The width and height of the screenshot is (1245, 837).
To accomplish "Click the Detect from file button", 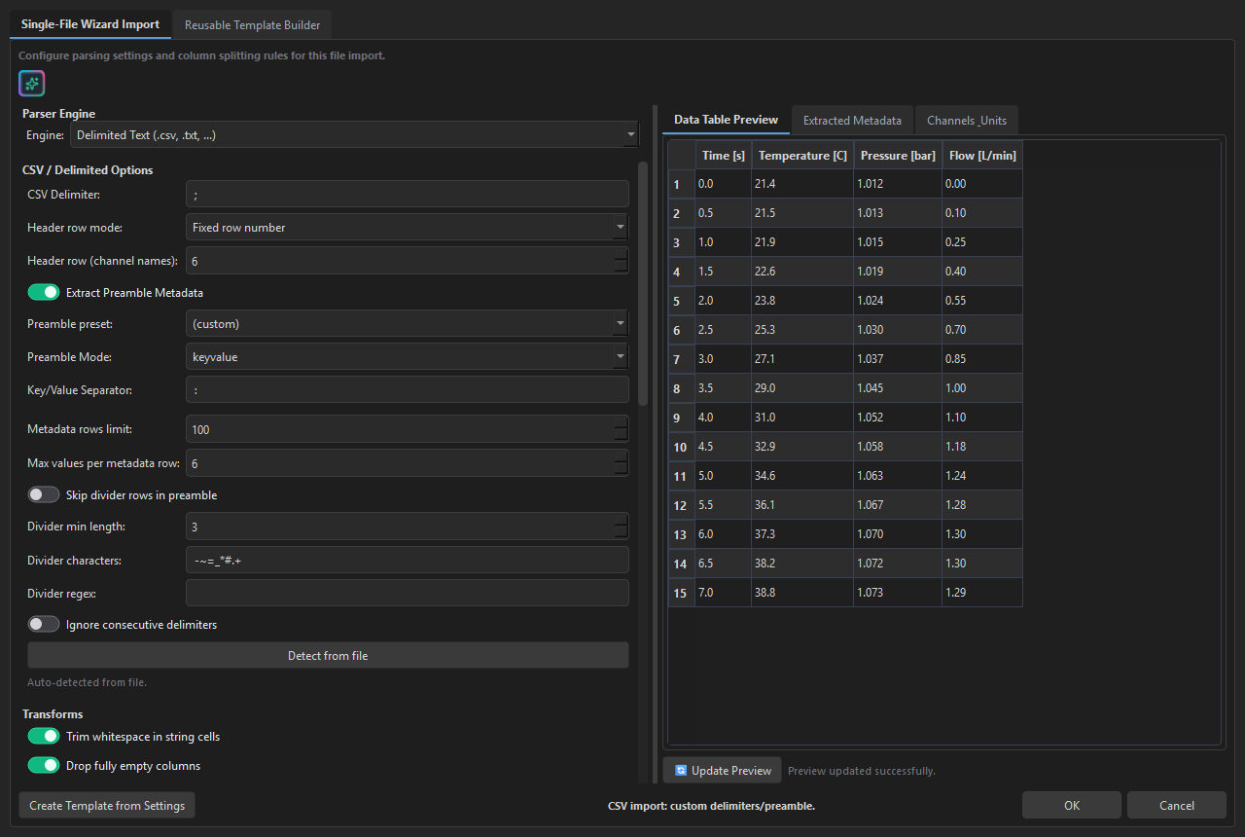I will 328,655.
